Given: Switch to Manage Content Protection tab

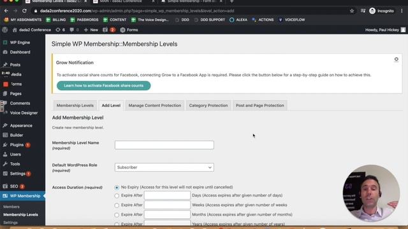Looking at the screenshot, I should (x=155, y=106).
